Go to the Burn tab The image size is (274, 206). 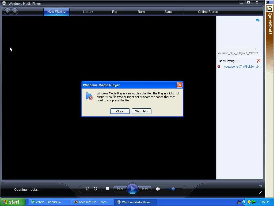(141, 12)
